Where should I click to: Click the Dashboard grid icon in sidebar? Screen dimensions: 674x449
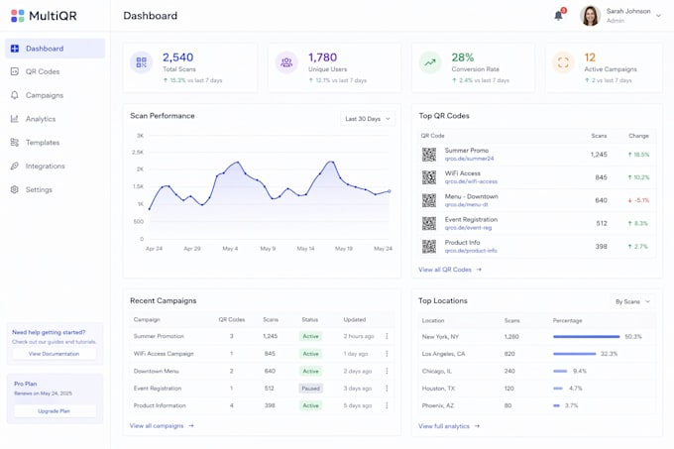15,49
